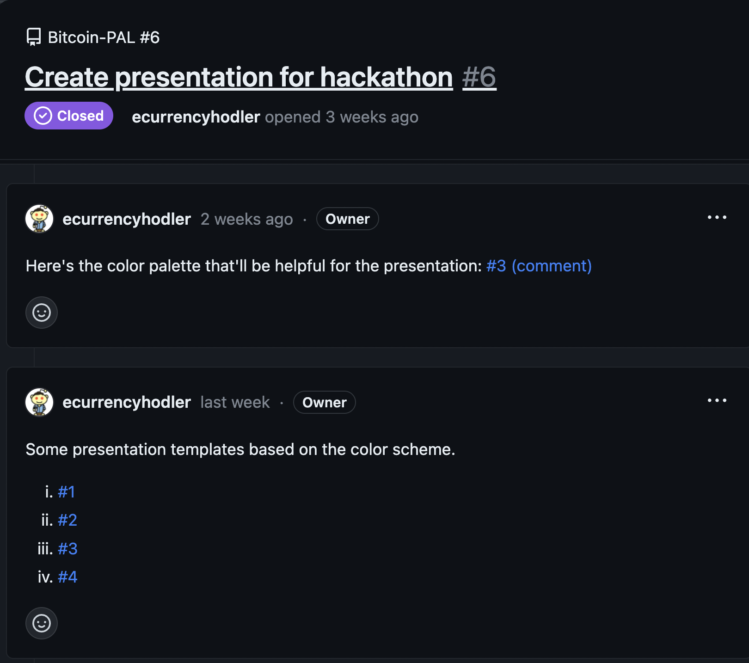Open ecurrencyhodler's profile from the 'opened' line
Image resolution: width=749 pixels, height=663 pixels.
click(x=196, y=117)
